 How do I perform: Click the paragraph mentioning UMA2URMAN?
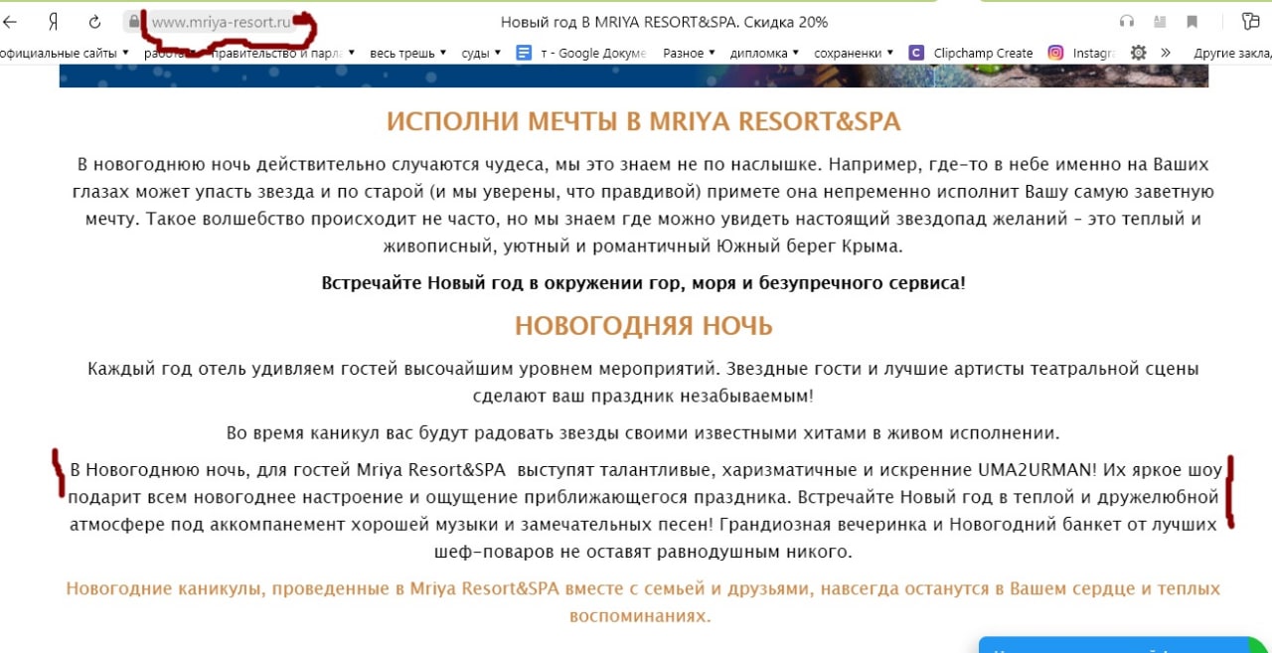[643, 509]
